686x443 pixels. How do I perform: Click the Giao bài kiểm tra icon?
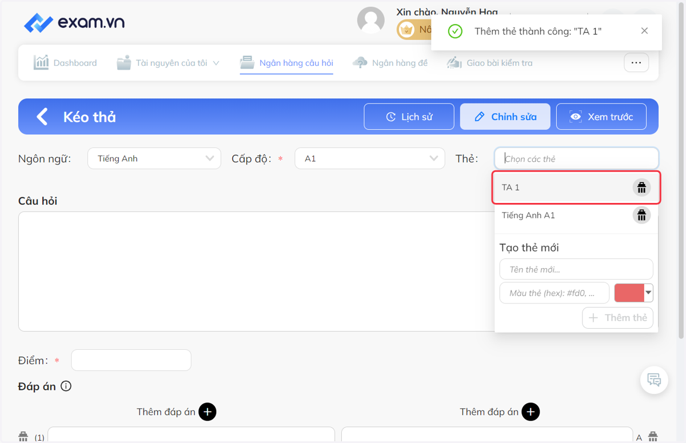pyautogui.click(x=454, y=62)
